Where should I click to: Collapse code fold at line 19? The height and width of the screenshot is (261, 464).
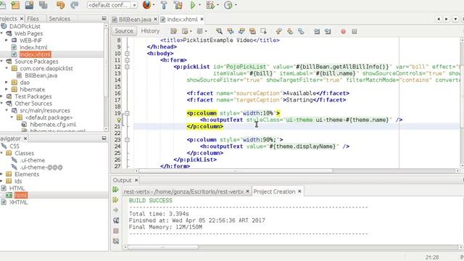(x=127, y=113)
